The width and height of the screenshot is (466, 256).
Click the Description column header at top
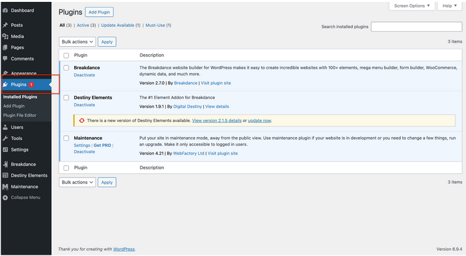click(x=152, y=55)
